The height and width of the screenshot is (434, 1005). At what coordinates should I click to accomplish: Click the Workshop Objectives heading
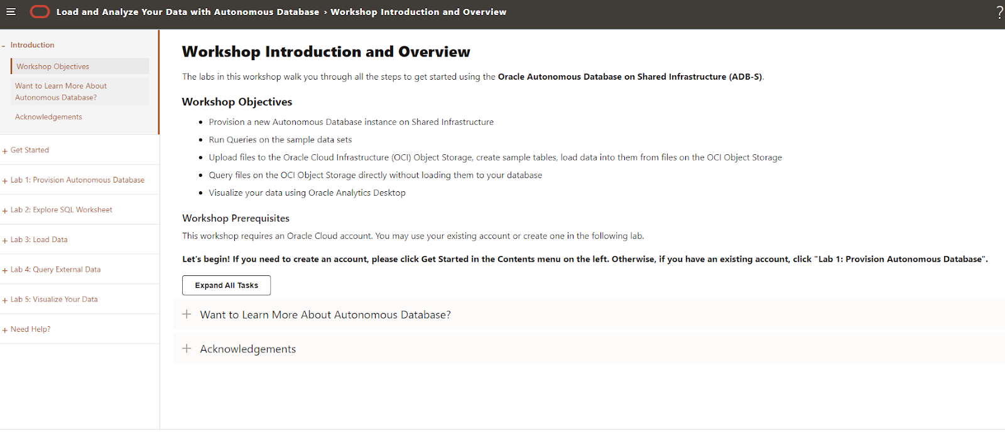click(x=237, y=102)
